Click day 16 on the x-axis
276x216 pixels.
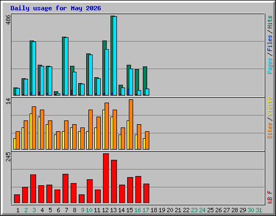click(x=137, y=210)
